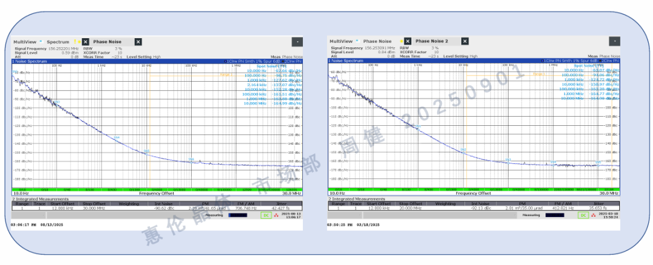Open the left analyzer's top-right dropdown button
Viewport: 653px width, 265px height.
point(296,42)
